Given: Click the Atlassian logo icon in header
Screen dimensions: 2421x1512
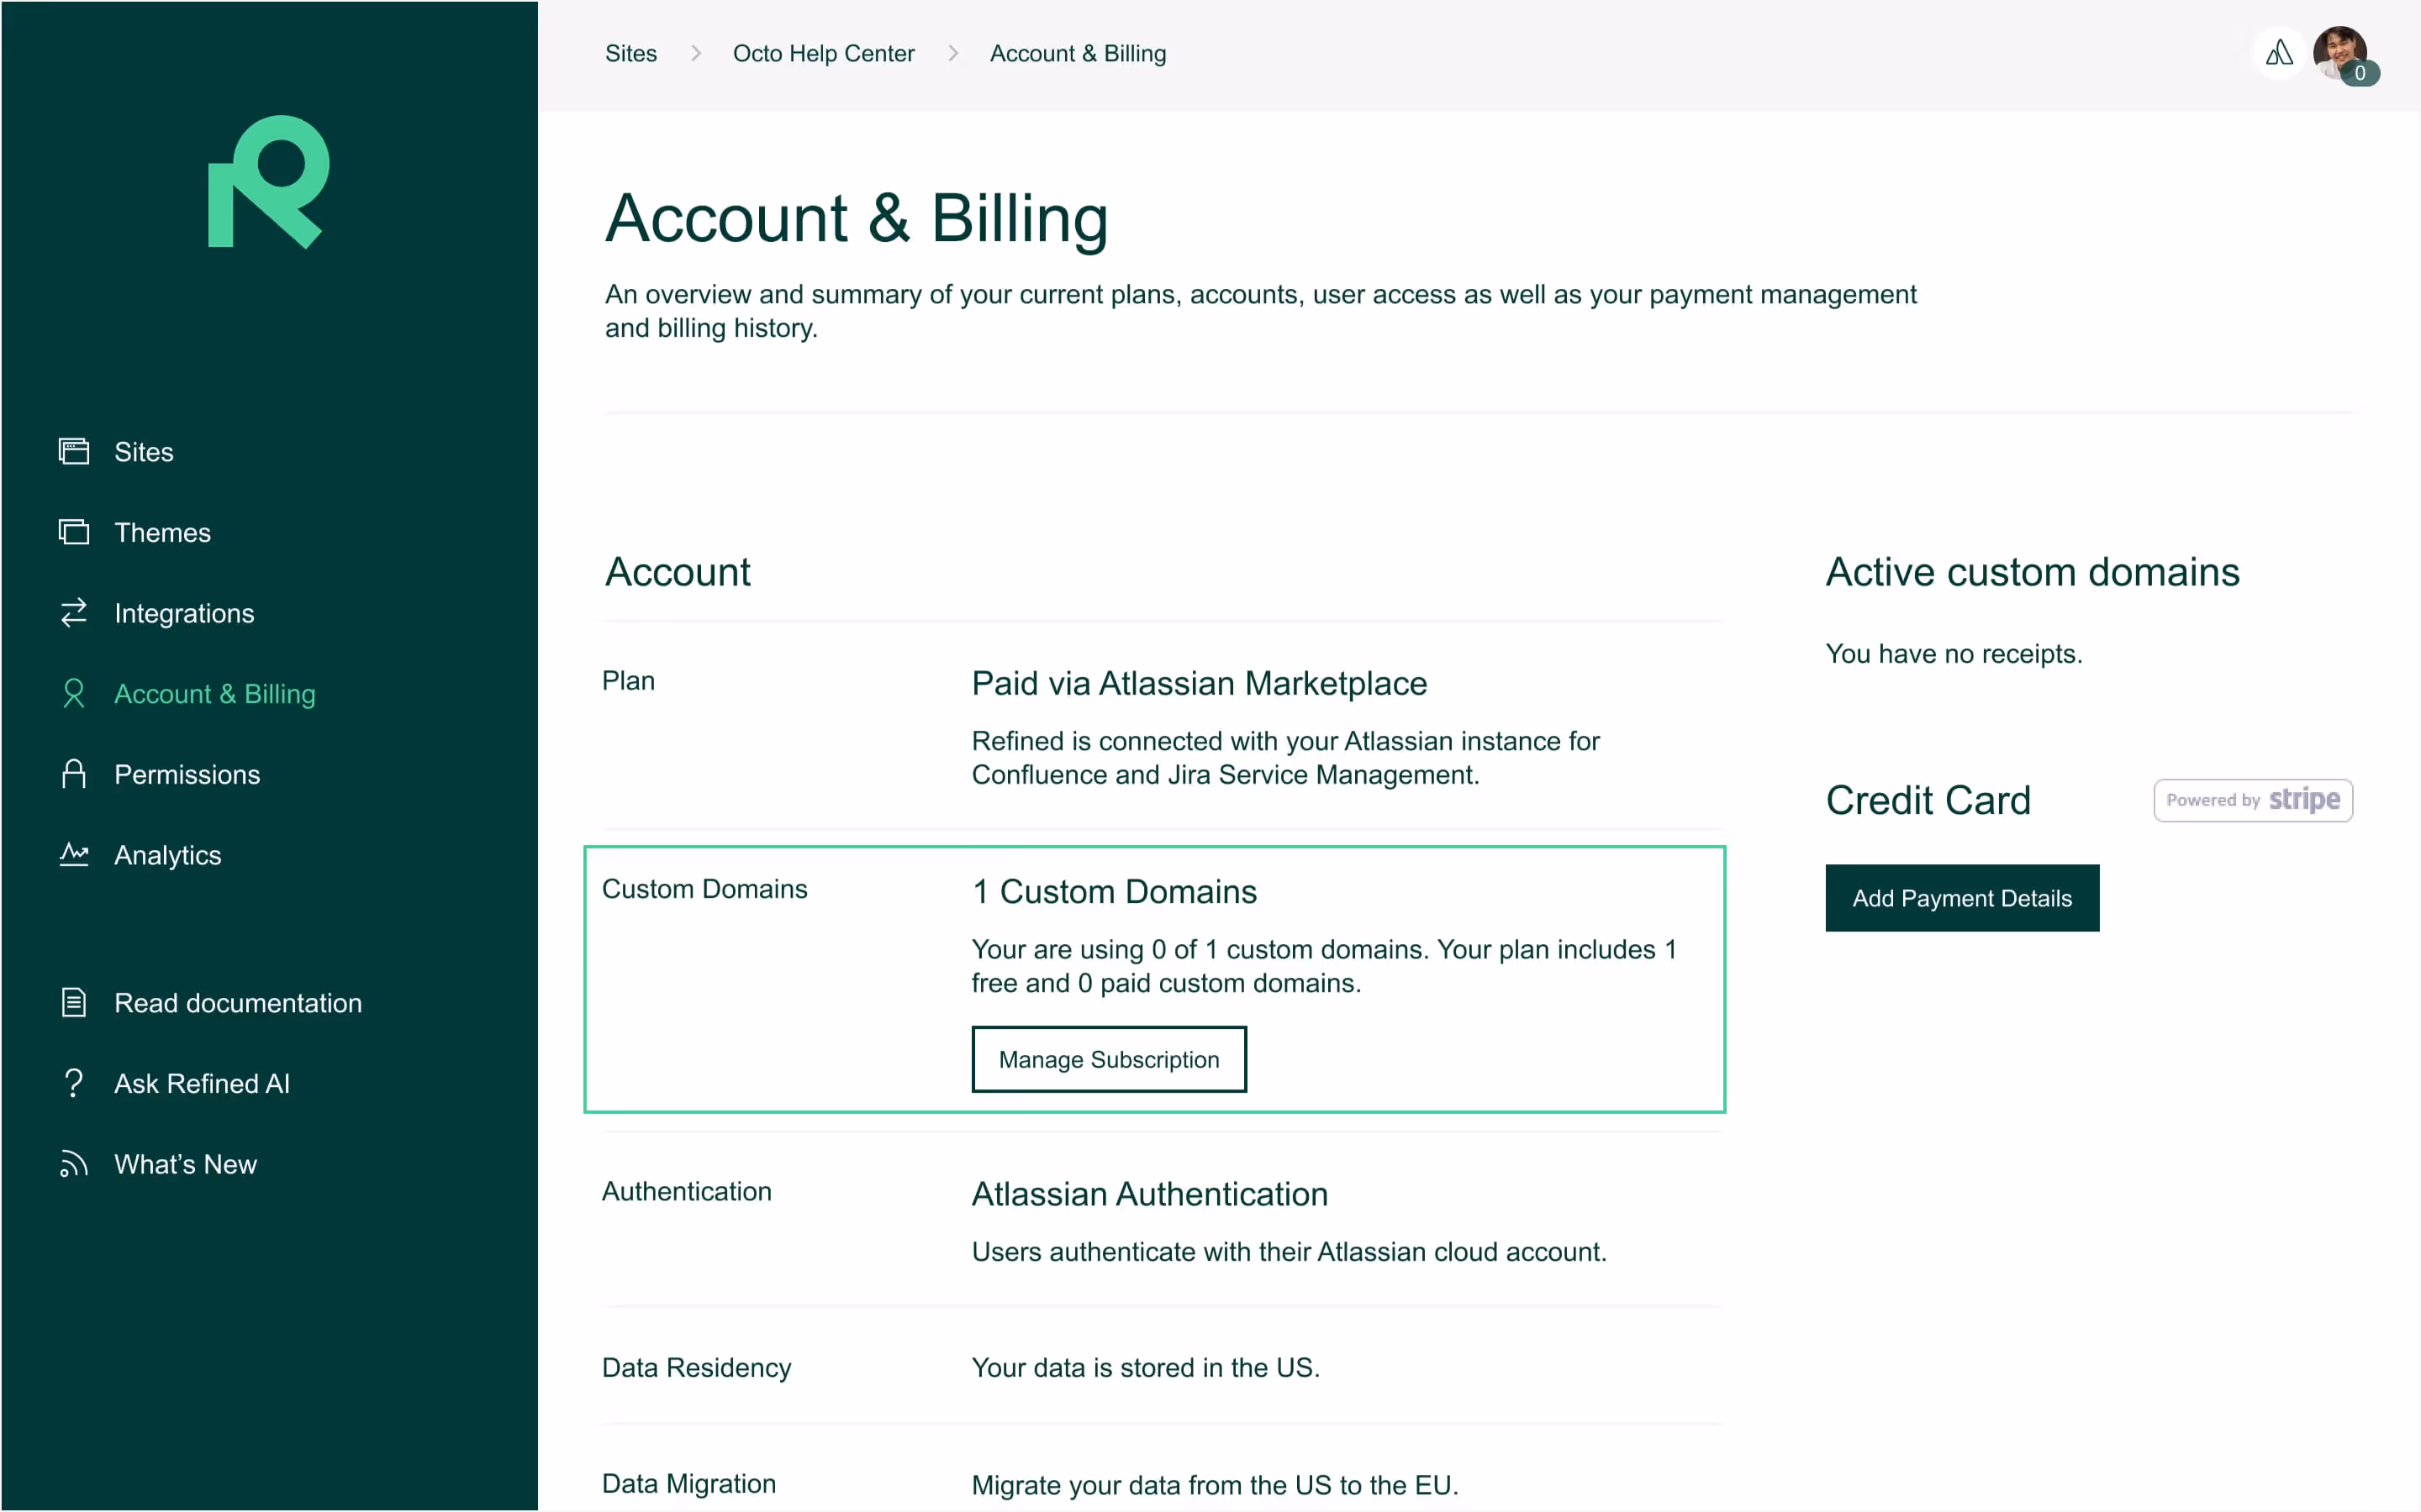Looking at the screenshot, I should 2279,53.
